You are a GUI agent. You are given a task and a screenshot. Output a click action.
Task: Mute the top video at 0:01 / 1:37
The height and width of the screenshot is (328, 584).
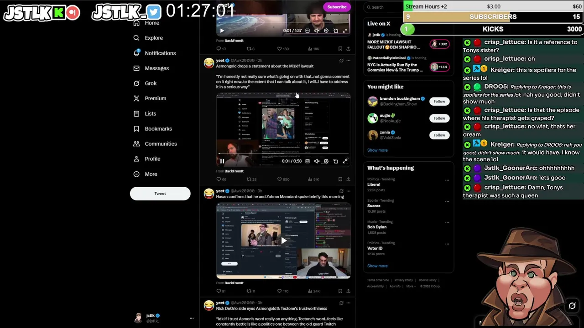(x=317, y=31)
